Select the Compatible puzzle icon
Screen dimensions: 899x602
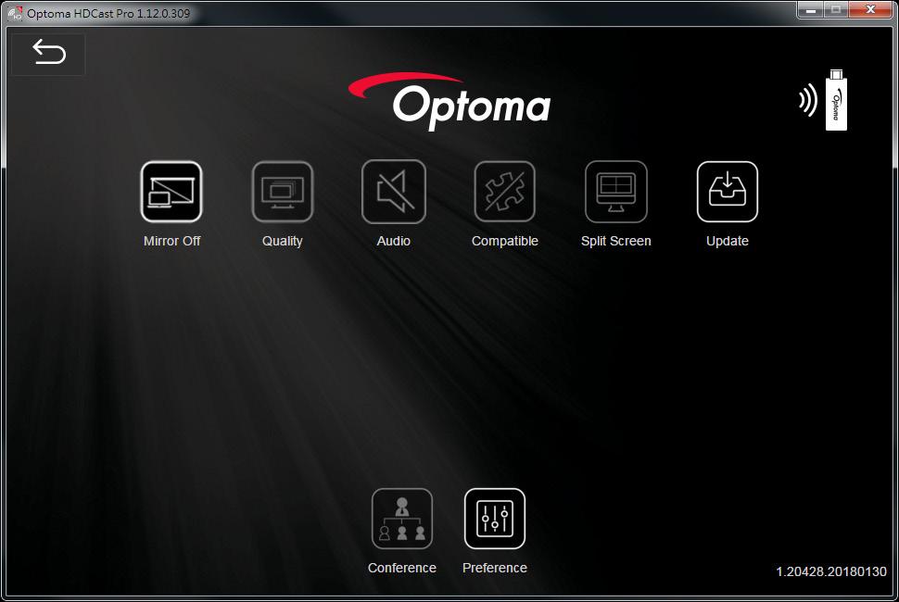coord(504,192)
